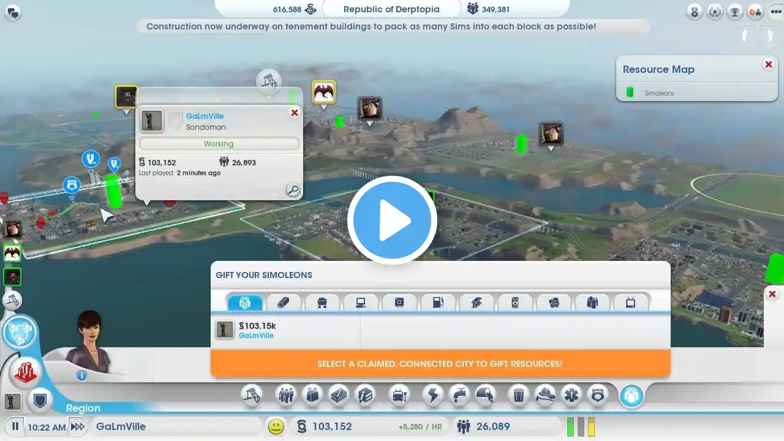
Task: Click the magnifier icon in GaLmVille popup
Action: point(293,190)
